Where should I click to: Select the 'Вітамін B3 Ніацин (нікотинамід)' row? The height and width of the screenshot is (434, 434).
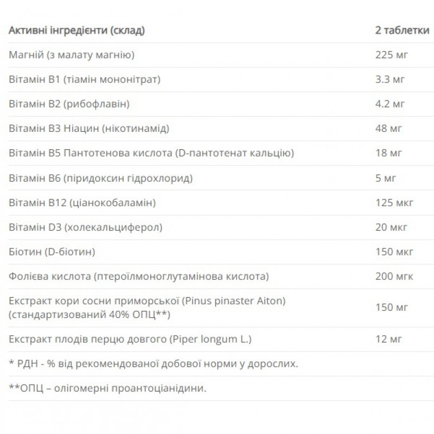pos(89,129)
